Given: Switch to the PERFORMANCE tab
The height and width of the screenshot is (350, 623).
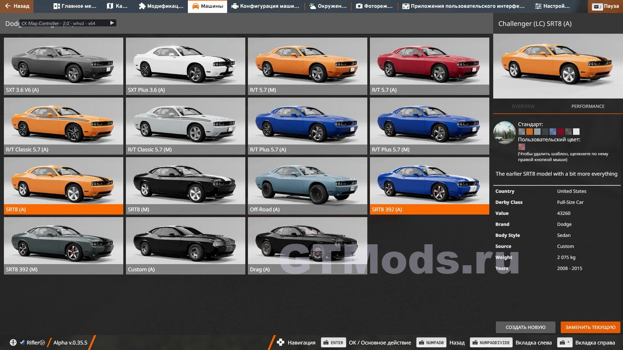Looking at the screenshot, I should tap(588, 106).
